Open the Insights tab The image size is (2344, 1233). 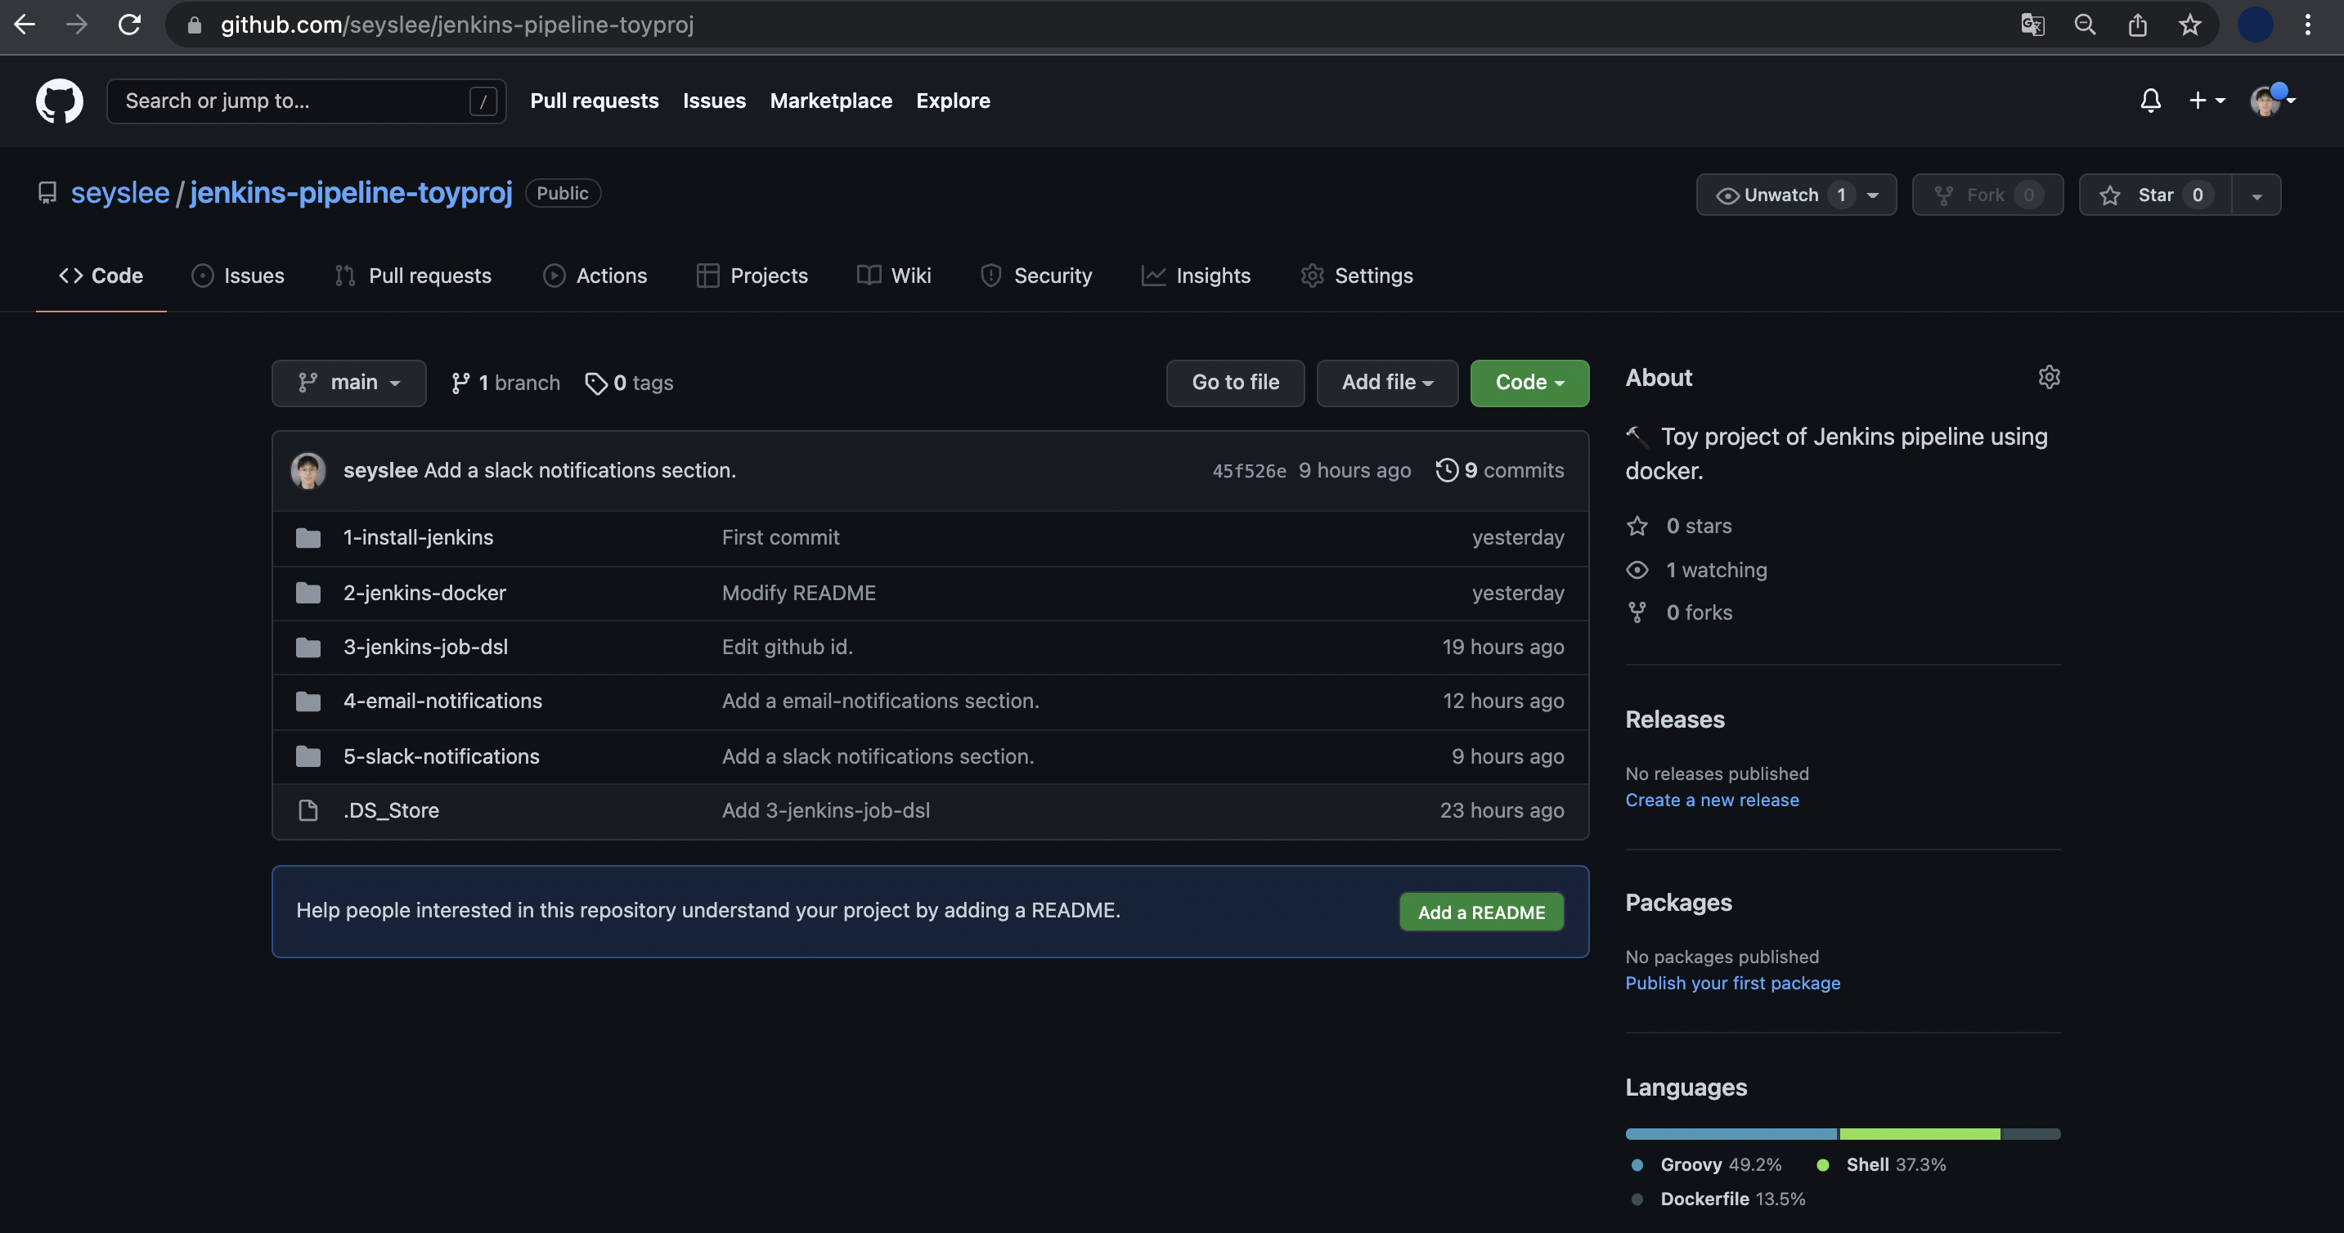click(x=1196, y=275)
